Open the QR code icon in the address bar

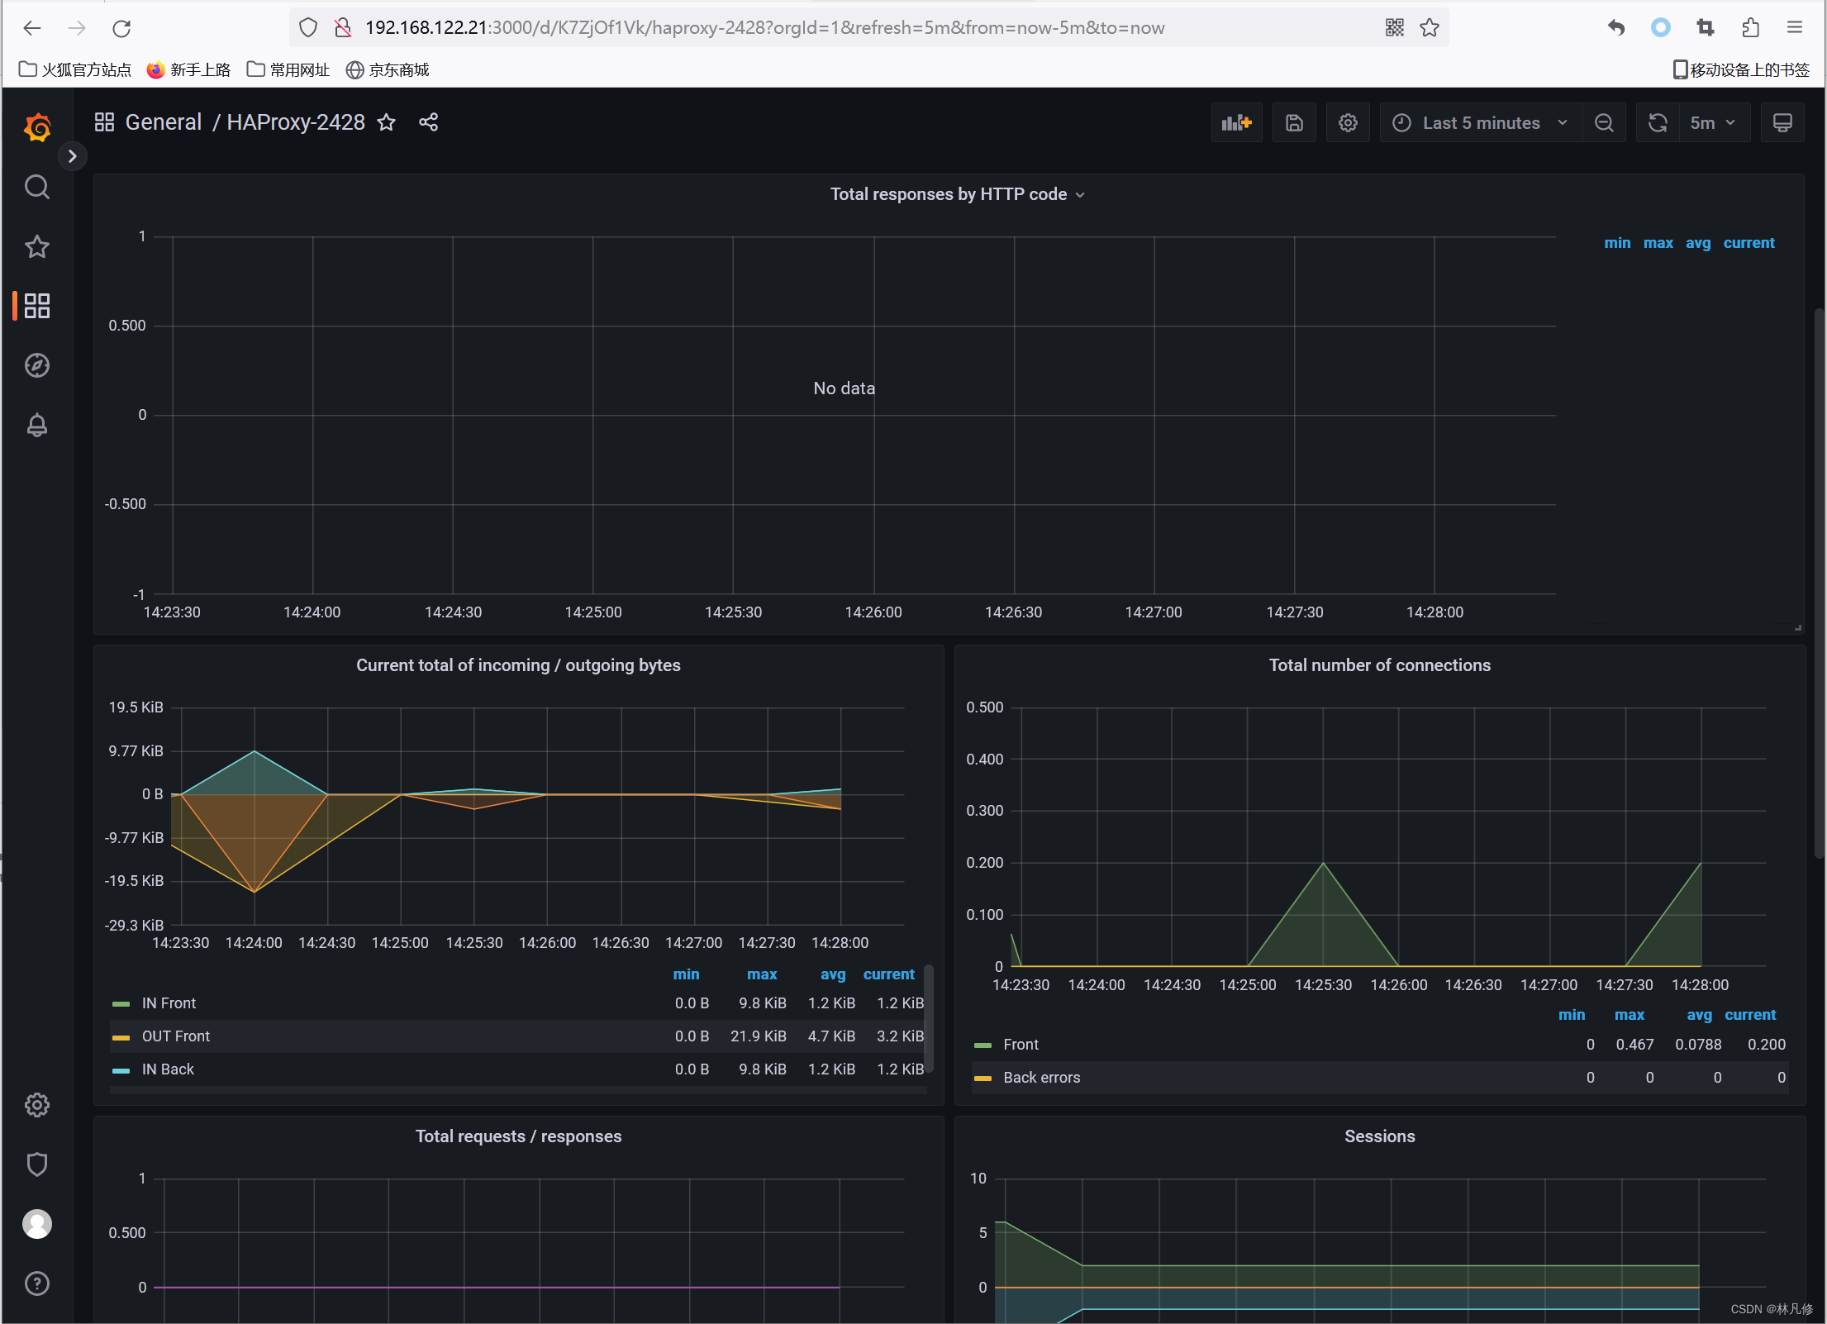pyautogui.click(x=1395, y=28)
